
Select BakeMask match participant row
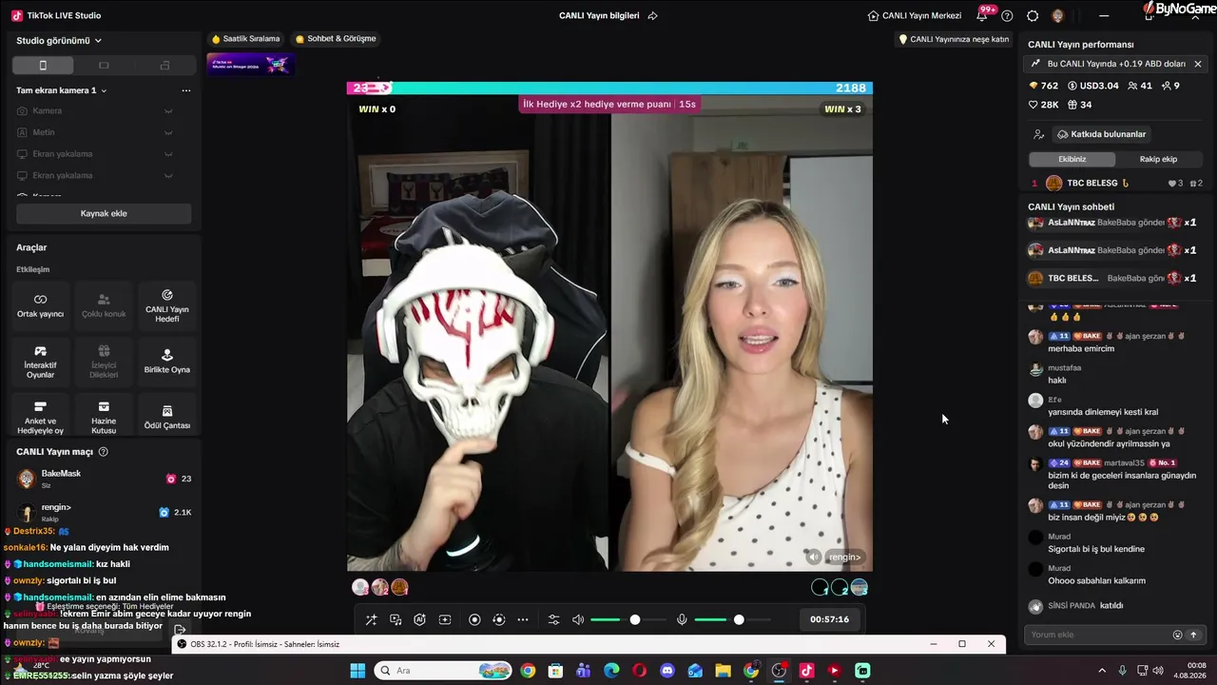click(x=104, y=479)
